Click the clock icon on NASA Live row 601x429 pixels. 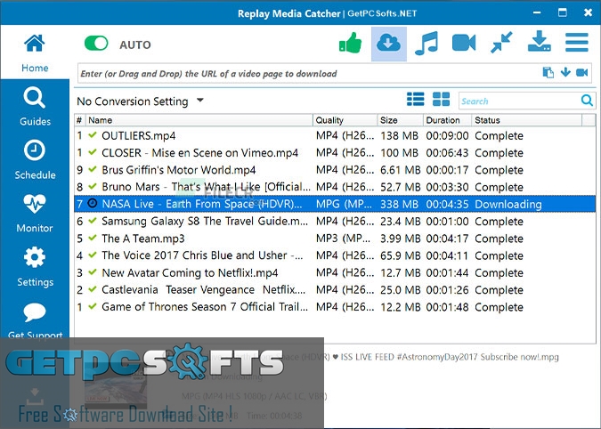[93, 203]
